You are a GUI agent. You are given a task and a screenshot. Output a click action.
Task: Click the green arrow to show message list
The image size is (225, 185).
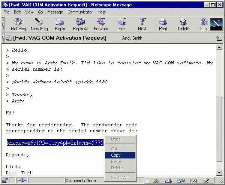click(x=219, y=38)
